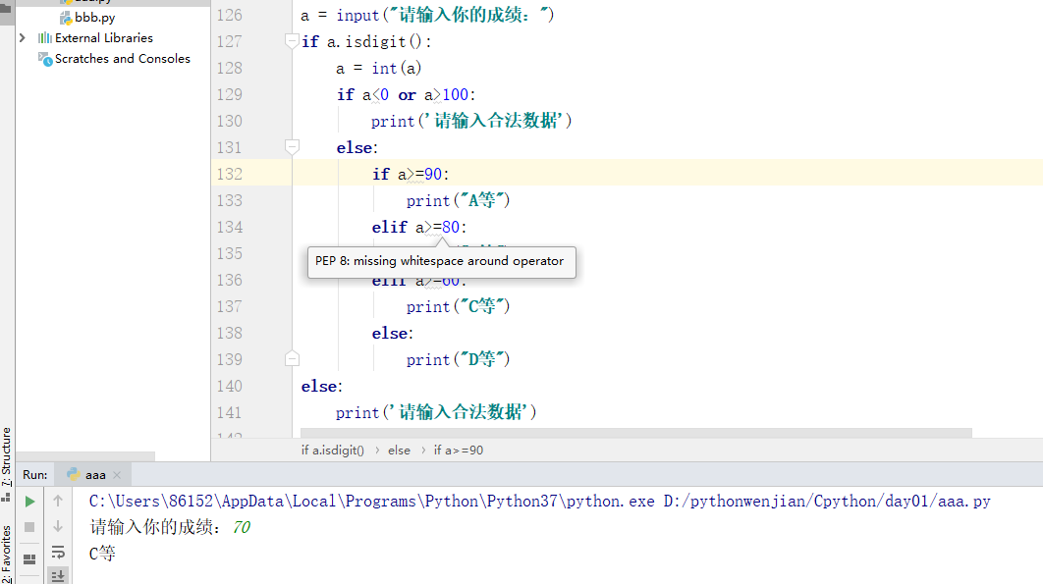The height and width of the screenshot is (584, 1043).
Task: Expand the External Libraries node
Action: 23,38
